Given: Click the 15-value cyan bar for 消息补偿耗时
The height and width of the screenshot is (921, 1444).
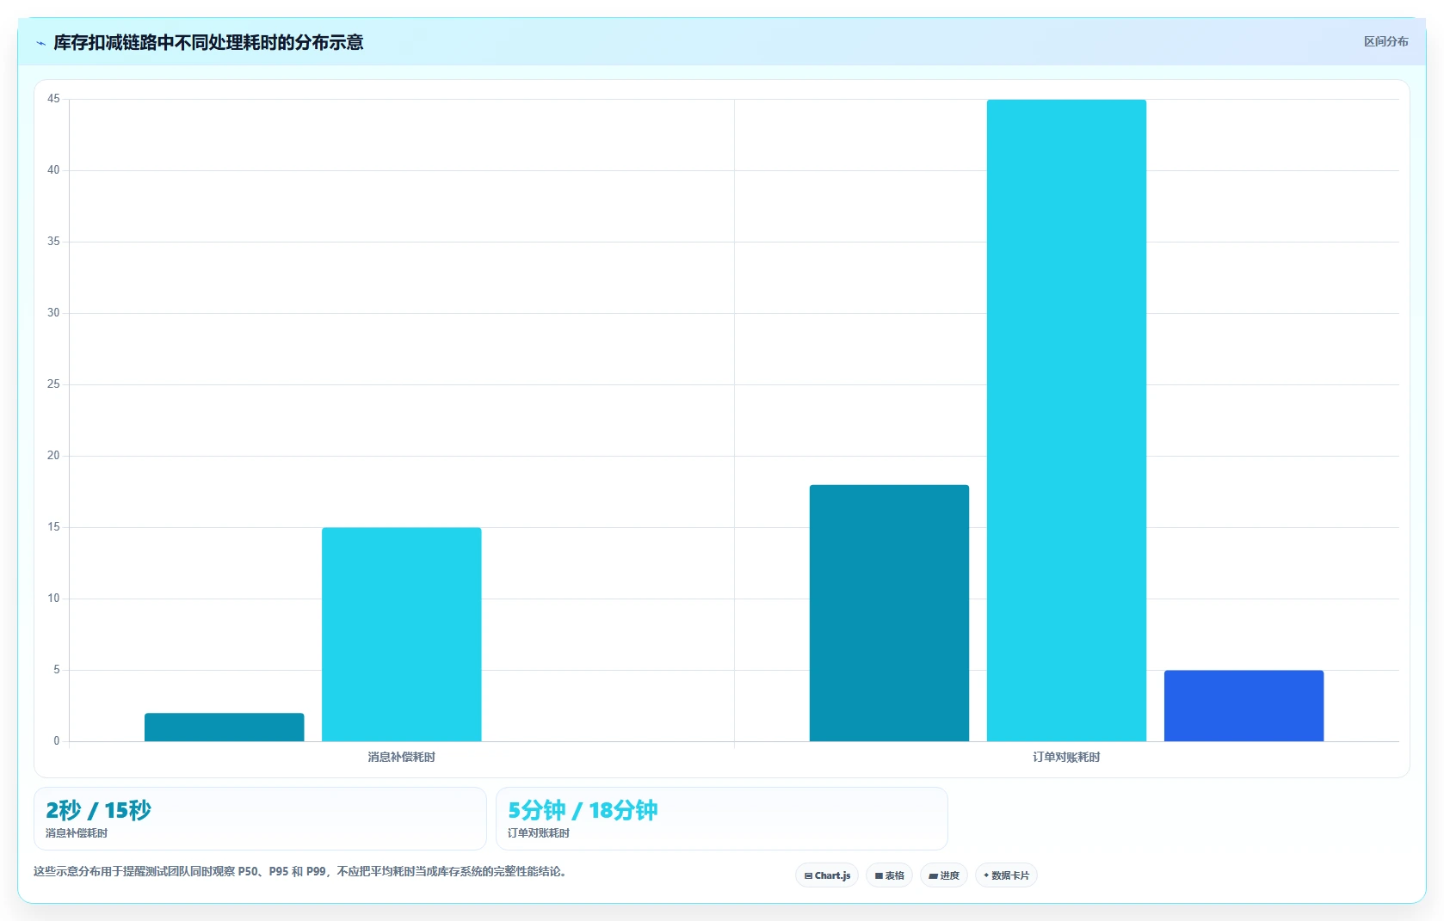Looking at the screenshot, I should pyautogui.click(x=401, y=634).
